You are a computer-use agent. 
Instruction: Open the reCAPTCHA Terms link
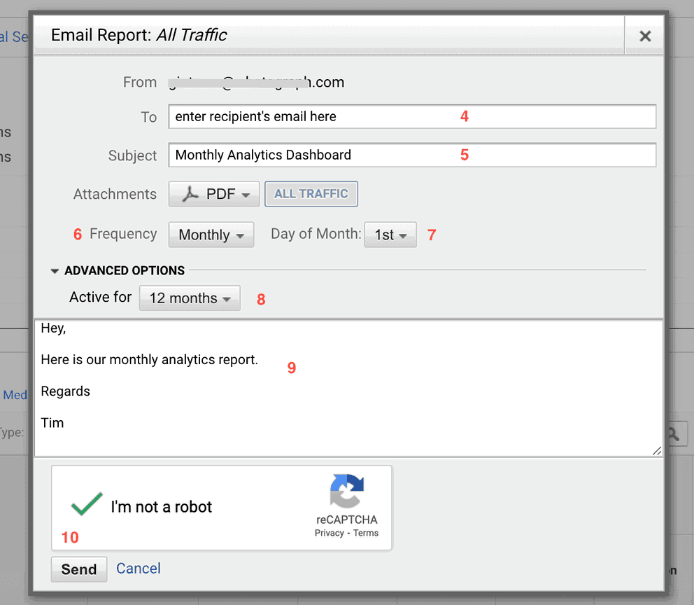pyautogui.click(x=365, y=534)
